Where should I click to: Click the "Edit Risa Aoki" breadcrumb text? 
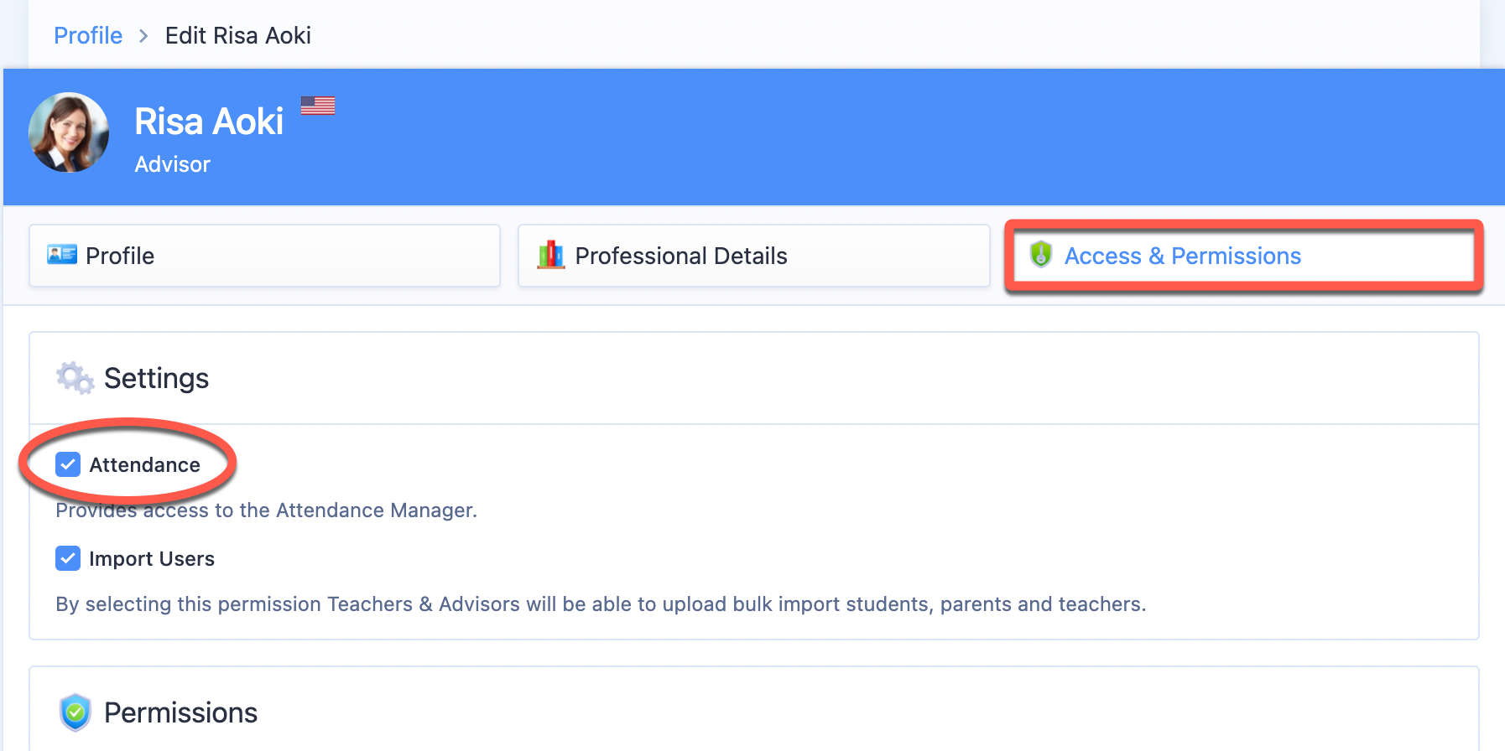tap(237, 35)
